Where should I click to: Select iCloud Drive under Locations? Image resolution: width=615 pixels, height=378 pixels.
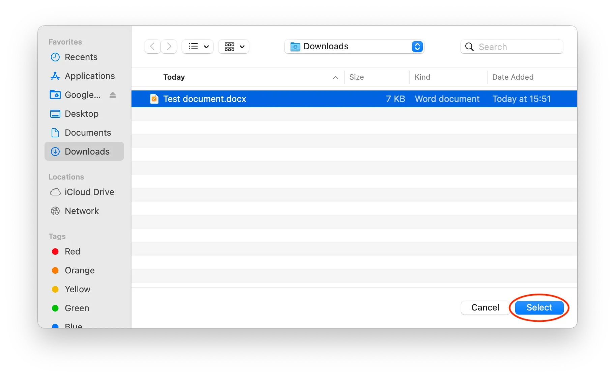pyautogui.click(x=89, y=192)
